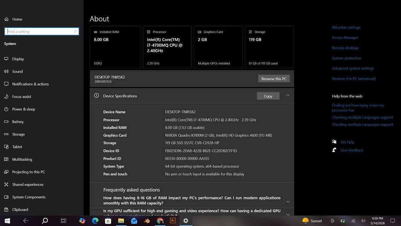Click the Tablet sidebar icon
This screenshot has height=226, width=401.
[x=6, y=147]
